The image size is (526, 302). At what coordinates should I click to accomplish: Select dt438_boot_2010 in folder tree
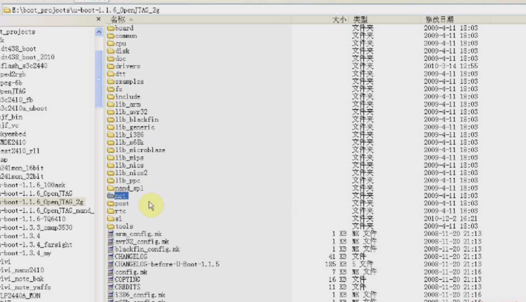pyautogui.click(x=27, y=57)
